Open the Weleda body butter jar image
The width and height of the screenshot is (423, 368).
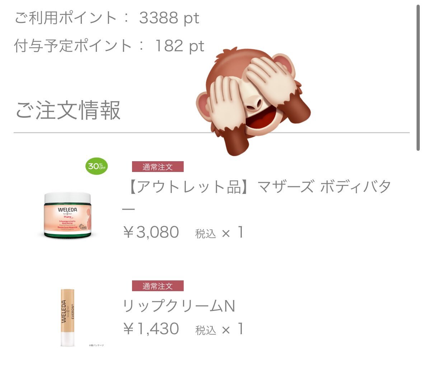click(x=67, y=215)
